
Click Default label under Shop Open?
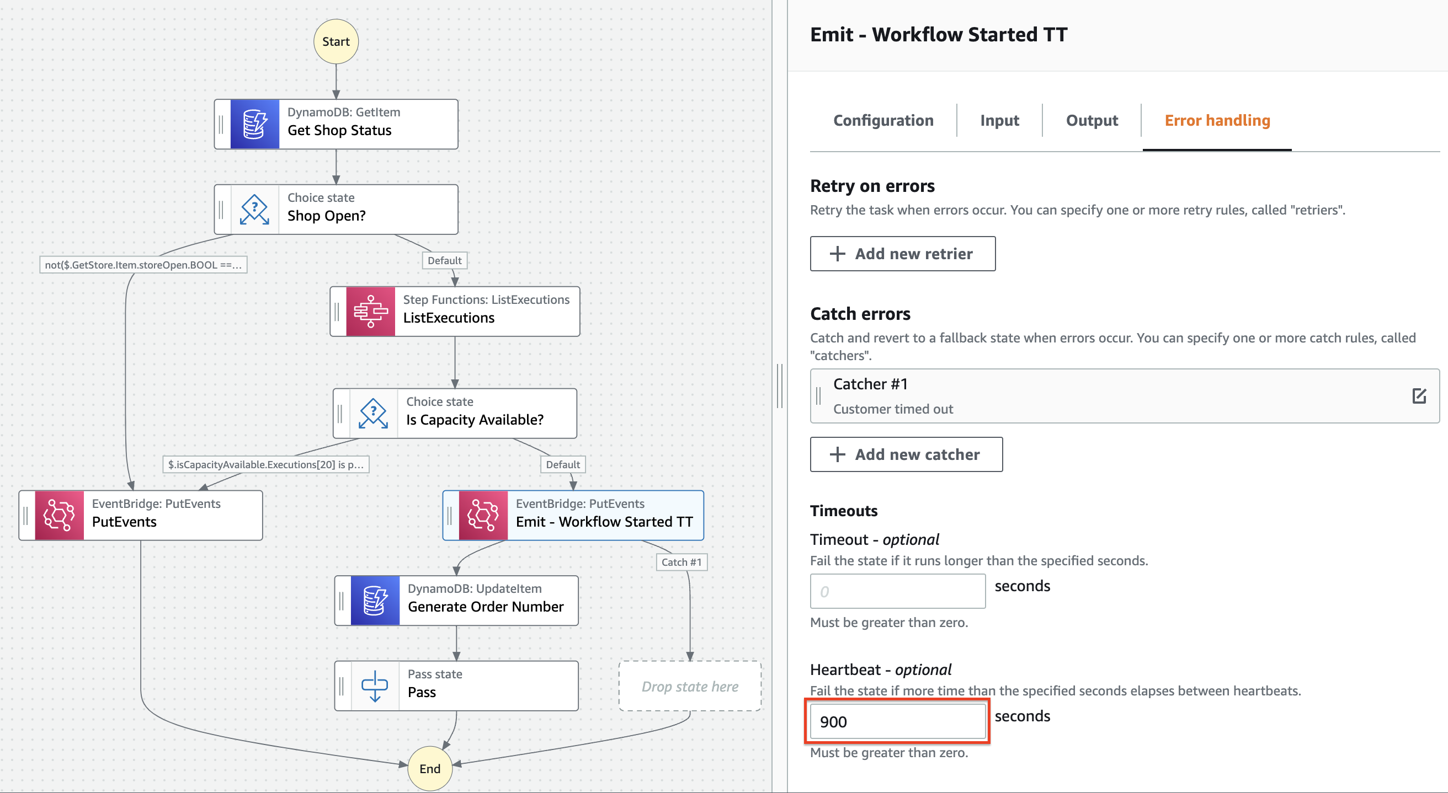click(x=445, y=261)
